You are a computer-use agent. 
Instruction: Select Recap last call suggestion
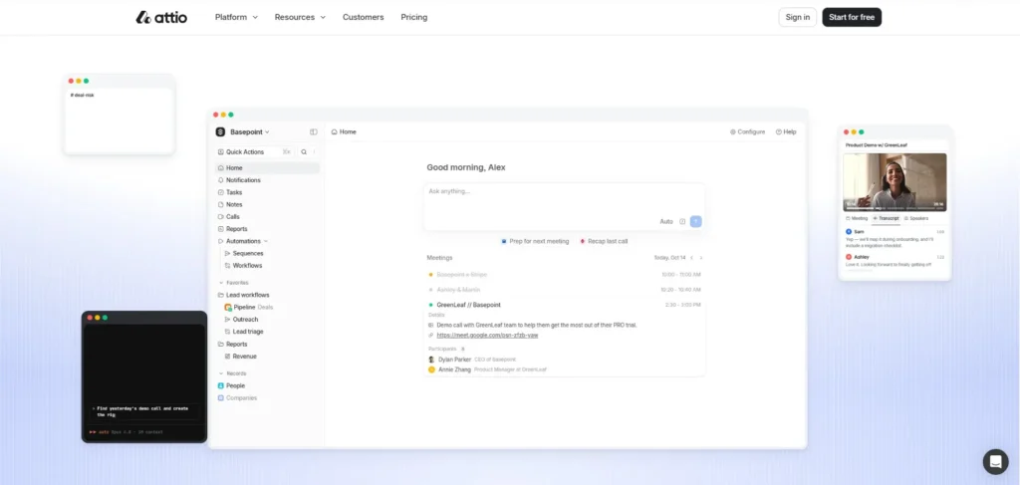click(x=604, y=241)
